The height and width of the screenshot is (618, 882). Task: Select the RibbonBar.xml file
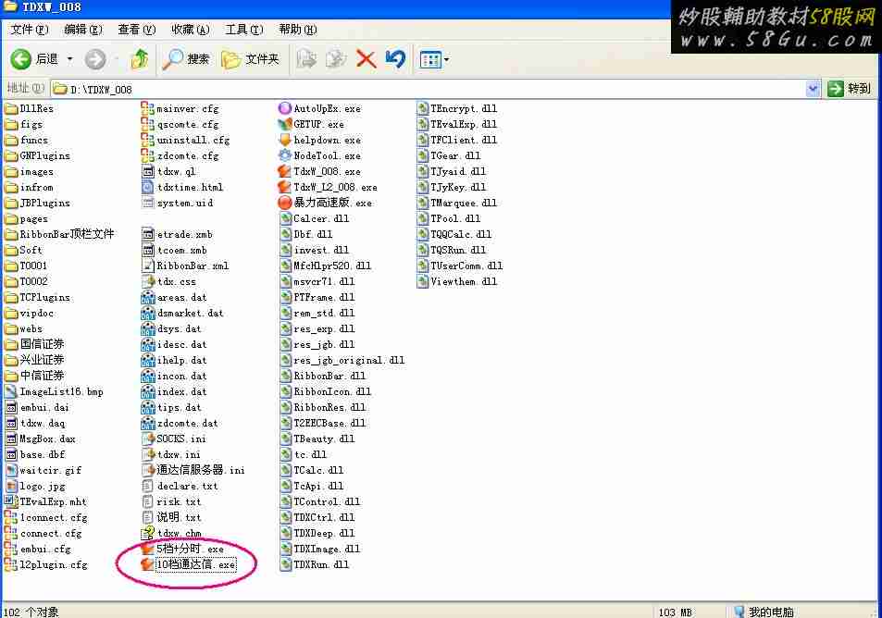click(x=185, y=266)
